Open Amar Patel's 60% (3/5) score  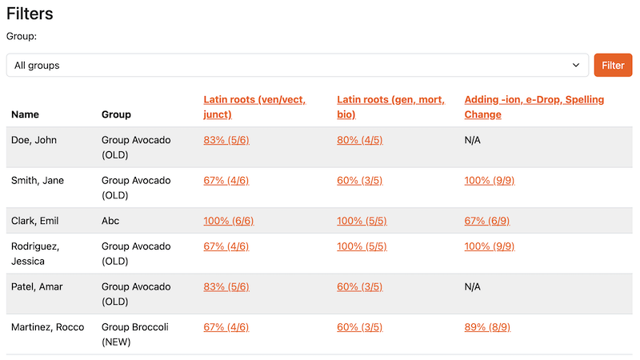[x=359, y=286]
